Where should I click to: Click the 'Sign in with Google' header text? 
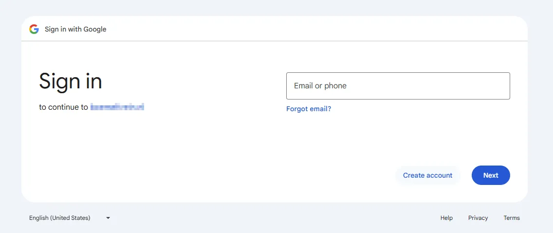pyautogui.click(x=75, y=29)
